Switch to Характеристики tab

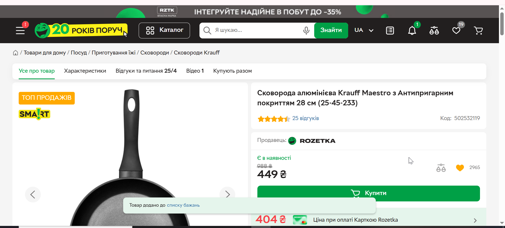85,71
